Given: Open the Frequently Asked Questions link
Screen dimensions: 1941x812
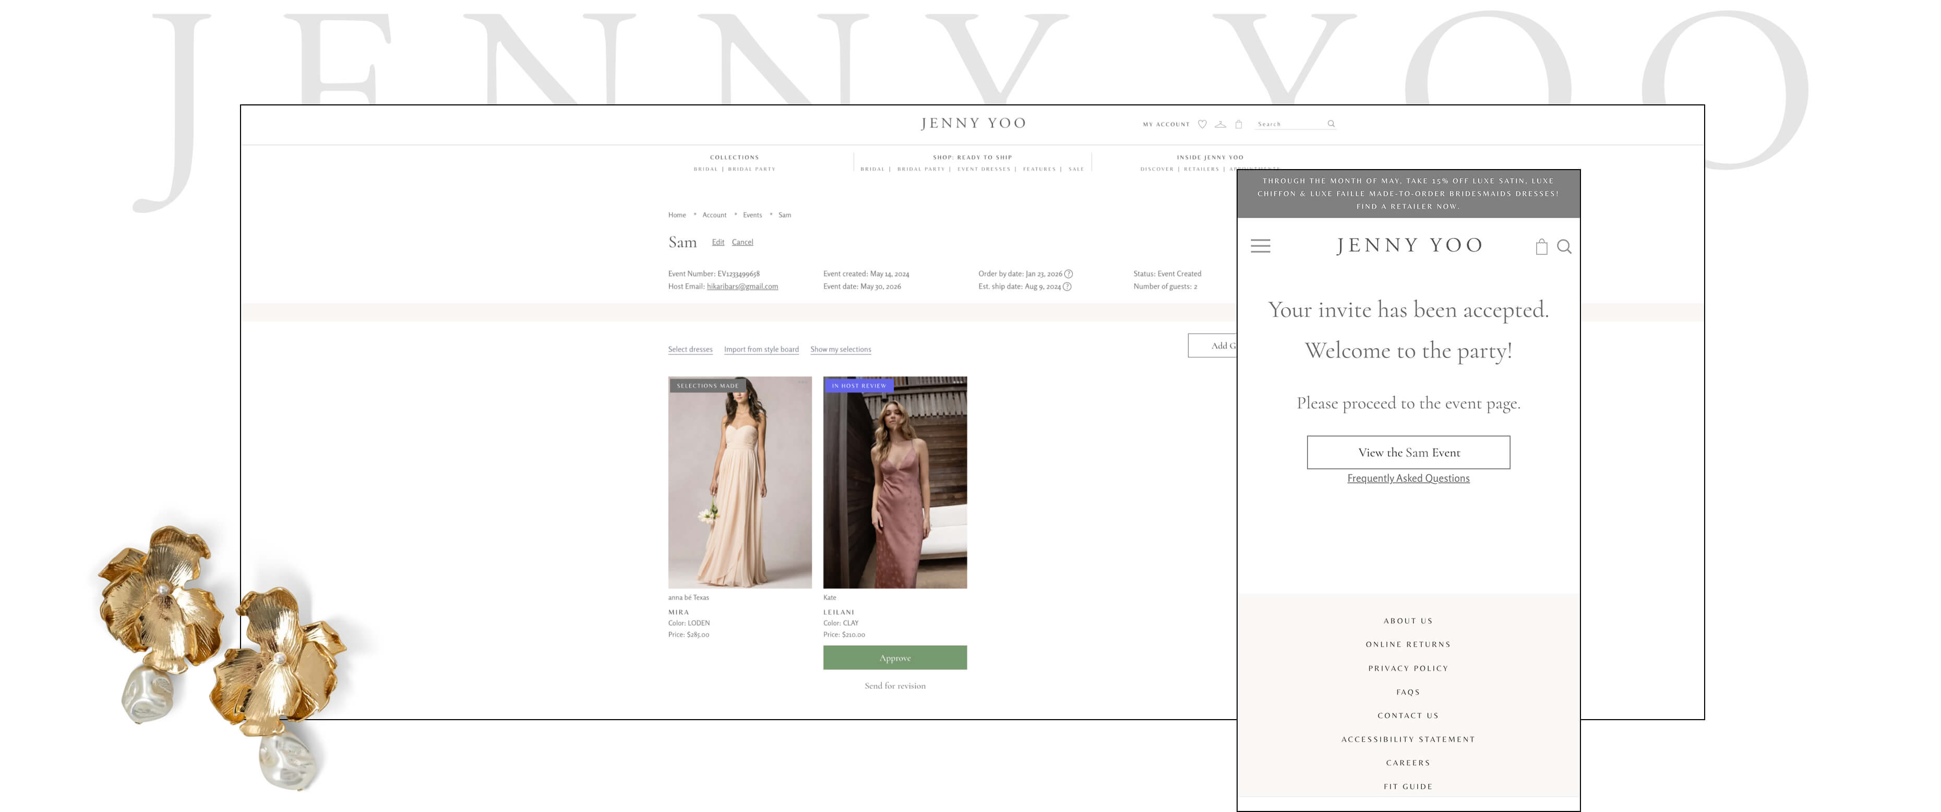Looking at the screenshot, I should (x=1408, y=478).
